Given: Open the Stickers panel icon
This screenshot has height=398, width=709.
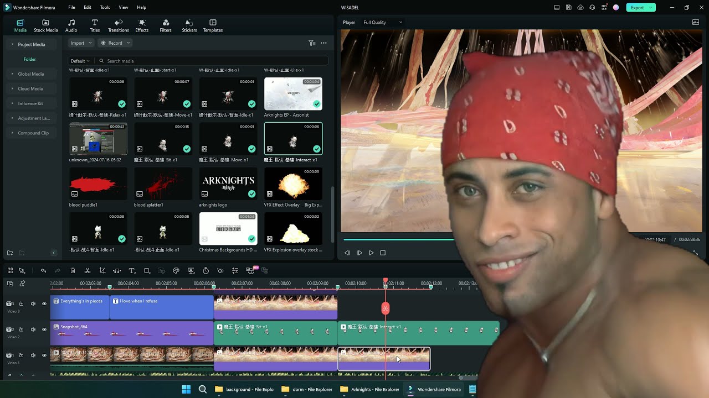Looking at the screenshot, I should coord(189,25).
